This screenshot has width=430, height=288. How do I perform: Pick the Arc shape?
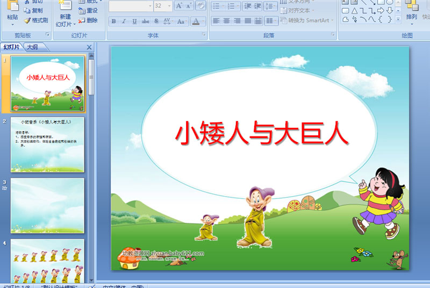coord(363,19)
